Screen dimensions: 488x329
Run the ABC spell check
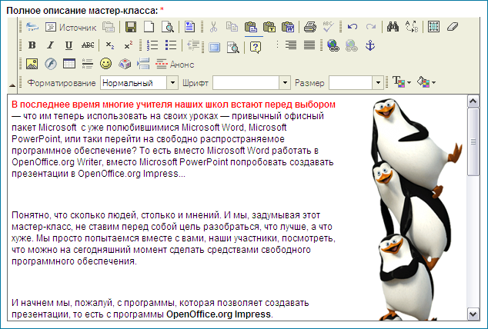tap(329, 27)
